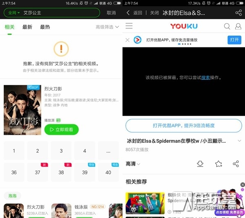Open the Youku hamburger menu
Viewport: 245px width, 218px height.
tap(129, 26)
